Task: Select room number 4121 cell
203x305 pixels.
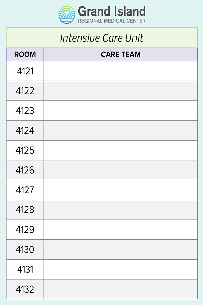Action: click(25, 71)
